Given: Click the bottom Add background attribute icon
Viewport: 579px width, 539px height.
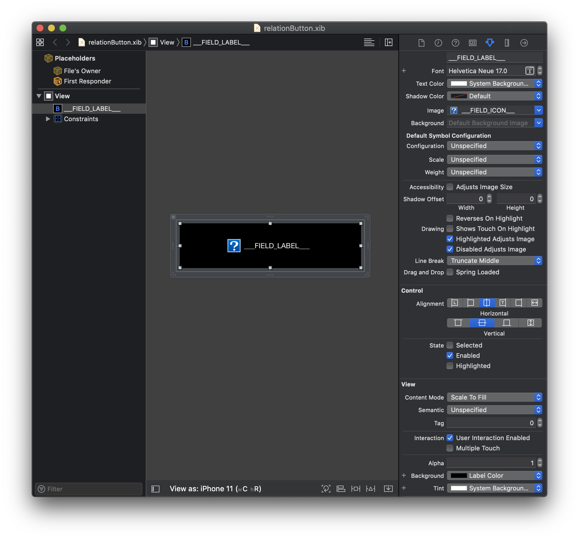Looking at the screenshot, I should tap(403, 475).
